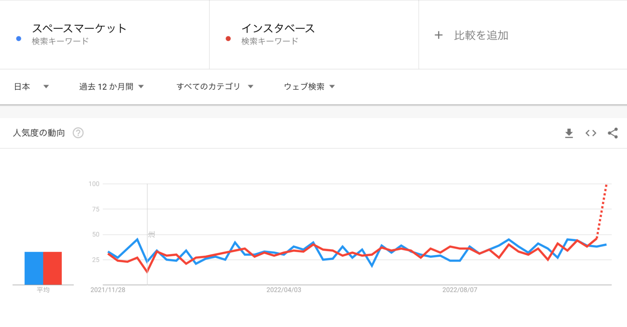This screenshot has width=627, height=327.
Task: Click the note marker on the chart
Action: [x=151, y=235]
